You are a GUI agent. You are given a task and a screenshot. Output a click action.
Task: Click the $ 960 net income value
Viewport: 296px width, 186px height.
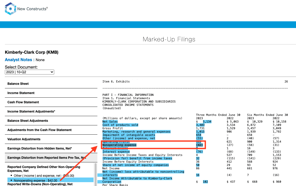tap(277, 182)
